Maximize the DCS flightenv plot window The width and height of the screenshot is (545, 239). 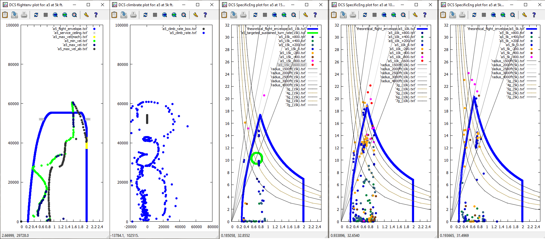88,5
